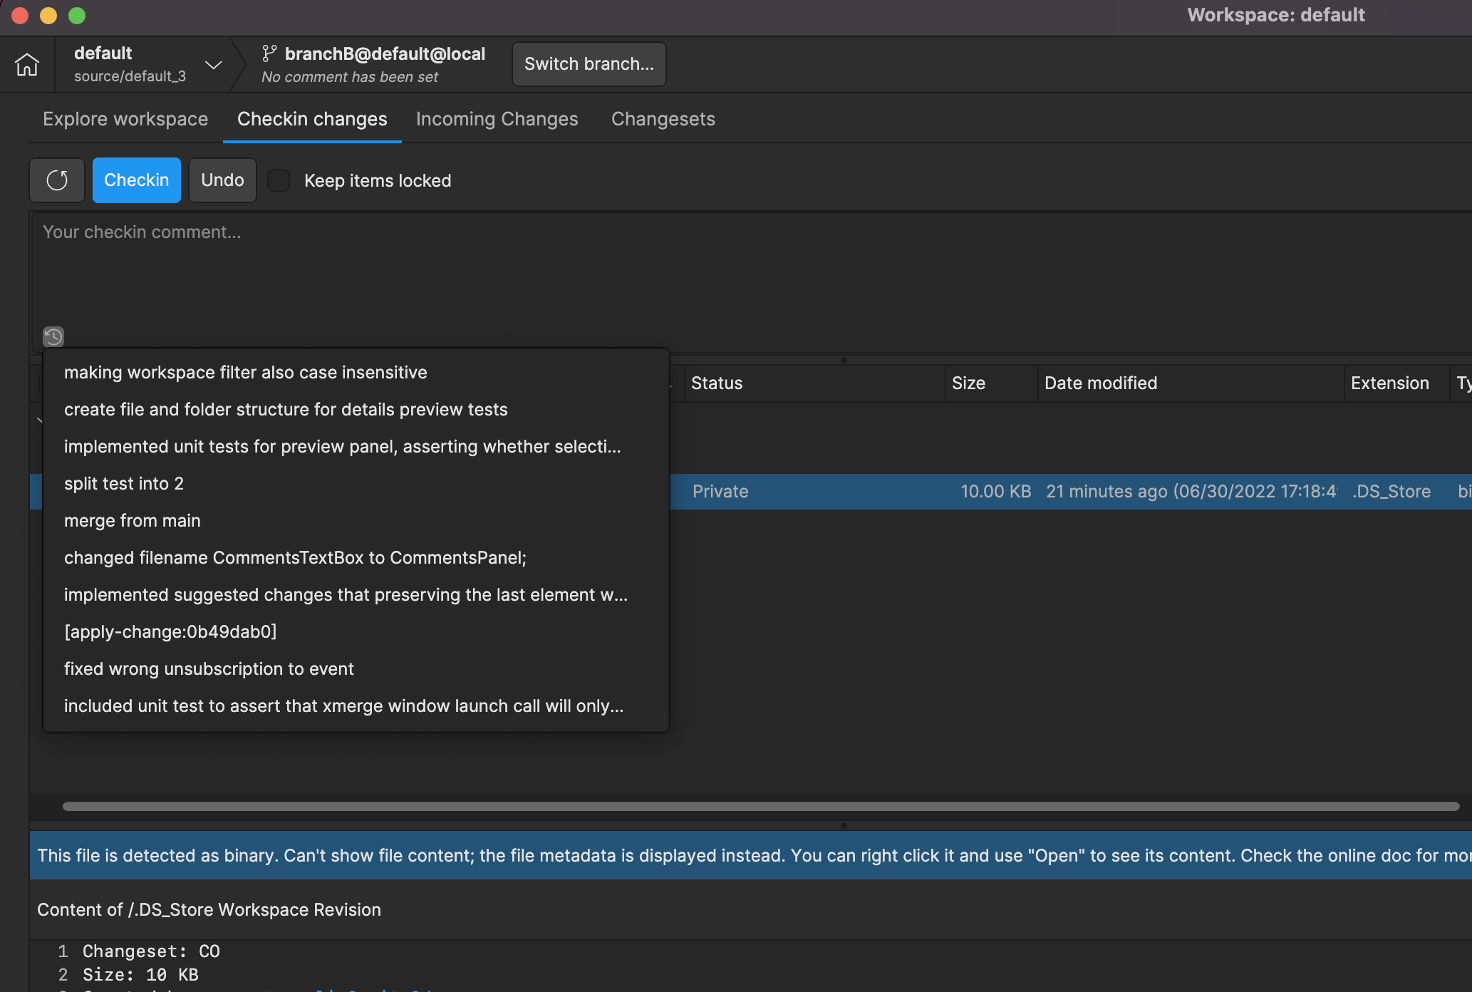The width and height of the screenshot is (1472, 992).
Task: Click the branch icon beside branchB@default@local
Action: pyautogui.click(x=269, y=53)
